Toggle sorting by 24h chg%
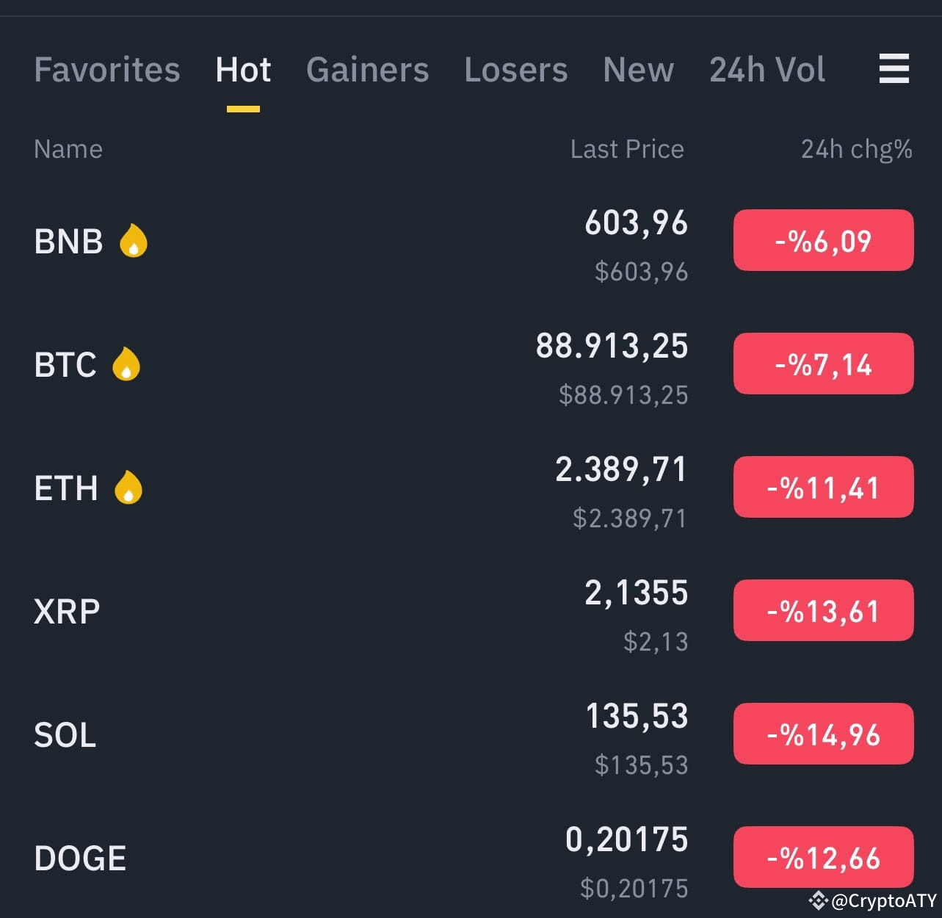942x918 pixels. click(x=856, y=149)
